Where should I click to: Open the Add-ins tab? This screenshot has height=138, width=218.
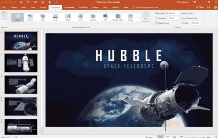coord(116,7)
